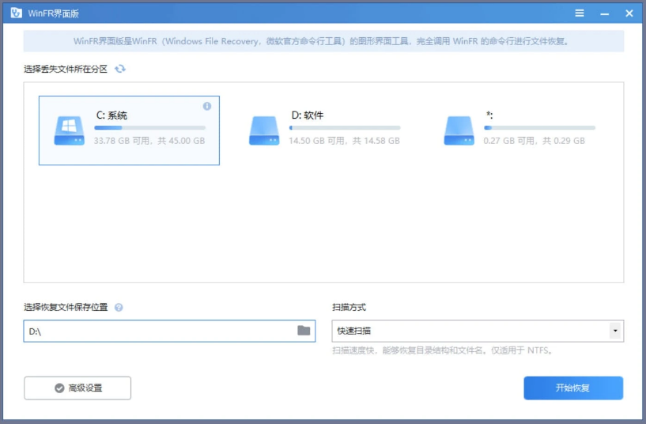
Task: Select the D: 软件 drive icon
Action: click(x=263, y=130)
